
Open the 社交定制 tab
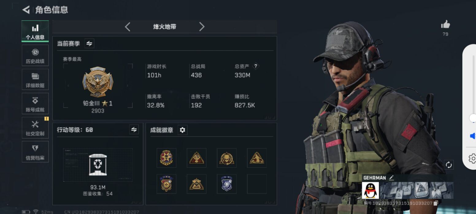click(x=35, y=128)
